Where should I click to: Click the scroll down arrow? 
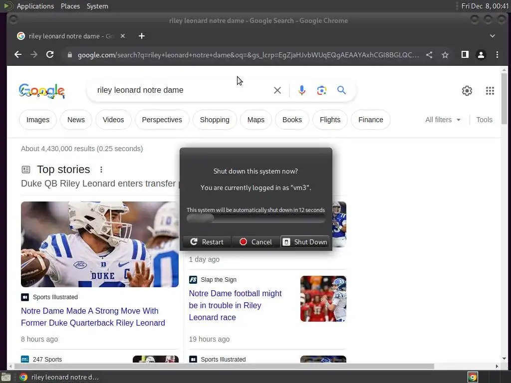pos(504,359)
